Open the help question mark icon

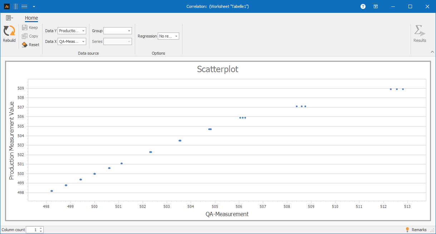(x=363, y=6)
